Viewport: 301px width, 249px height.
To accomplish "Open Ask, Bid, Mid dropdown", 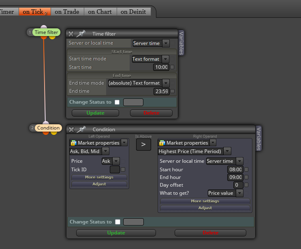I will 89,151.
